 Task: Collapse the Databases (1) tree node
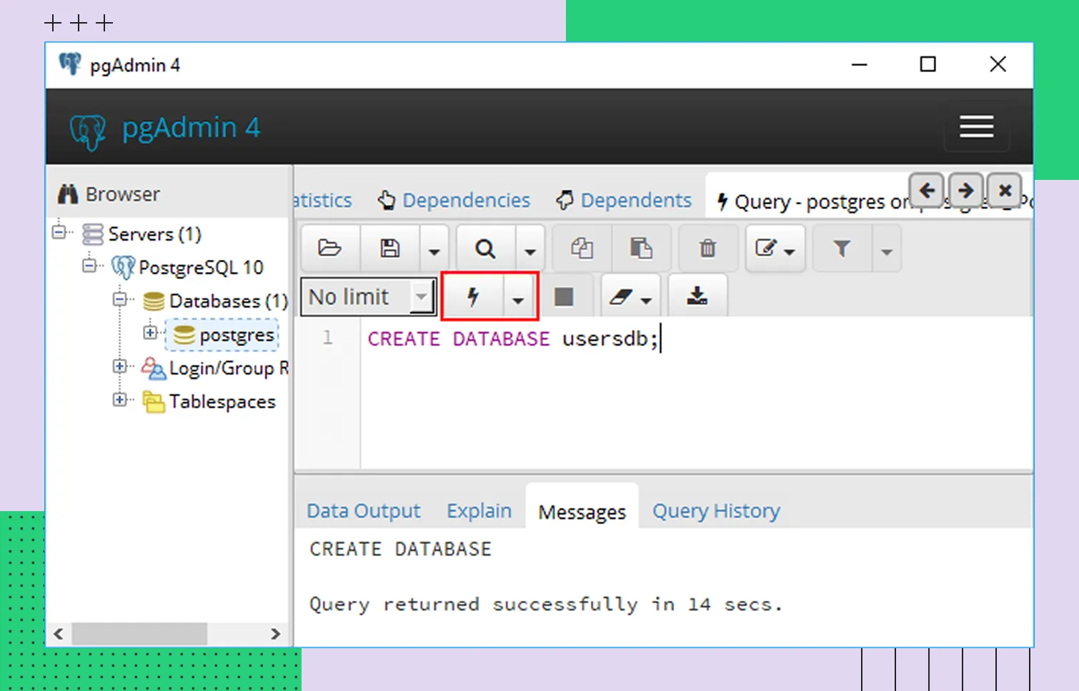point(119,299)
